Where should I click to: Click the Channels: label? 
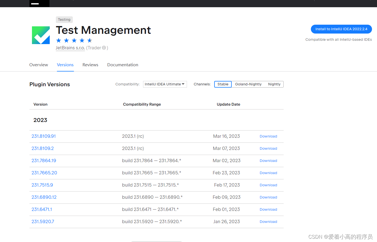click(202, 84)
